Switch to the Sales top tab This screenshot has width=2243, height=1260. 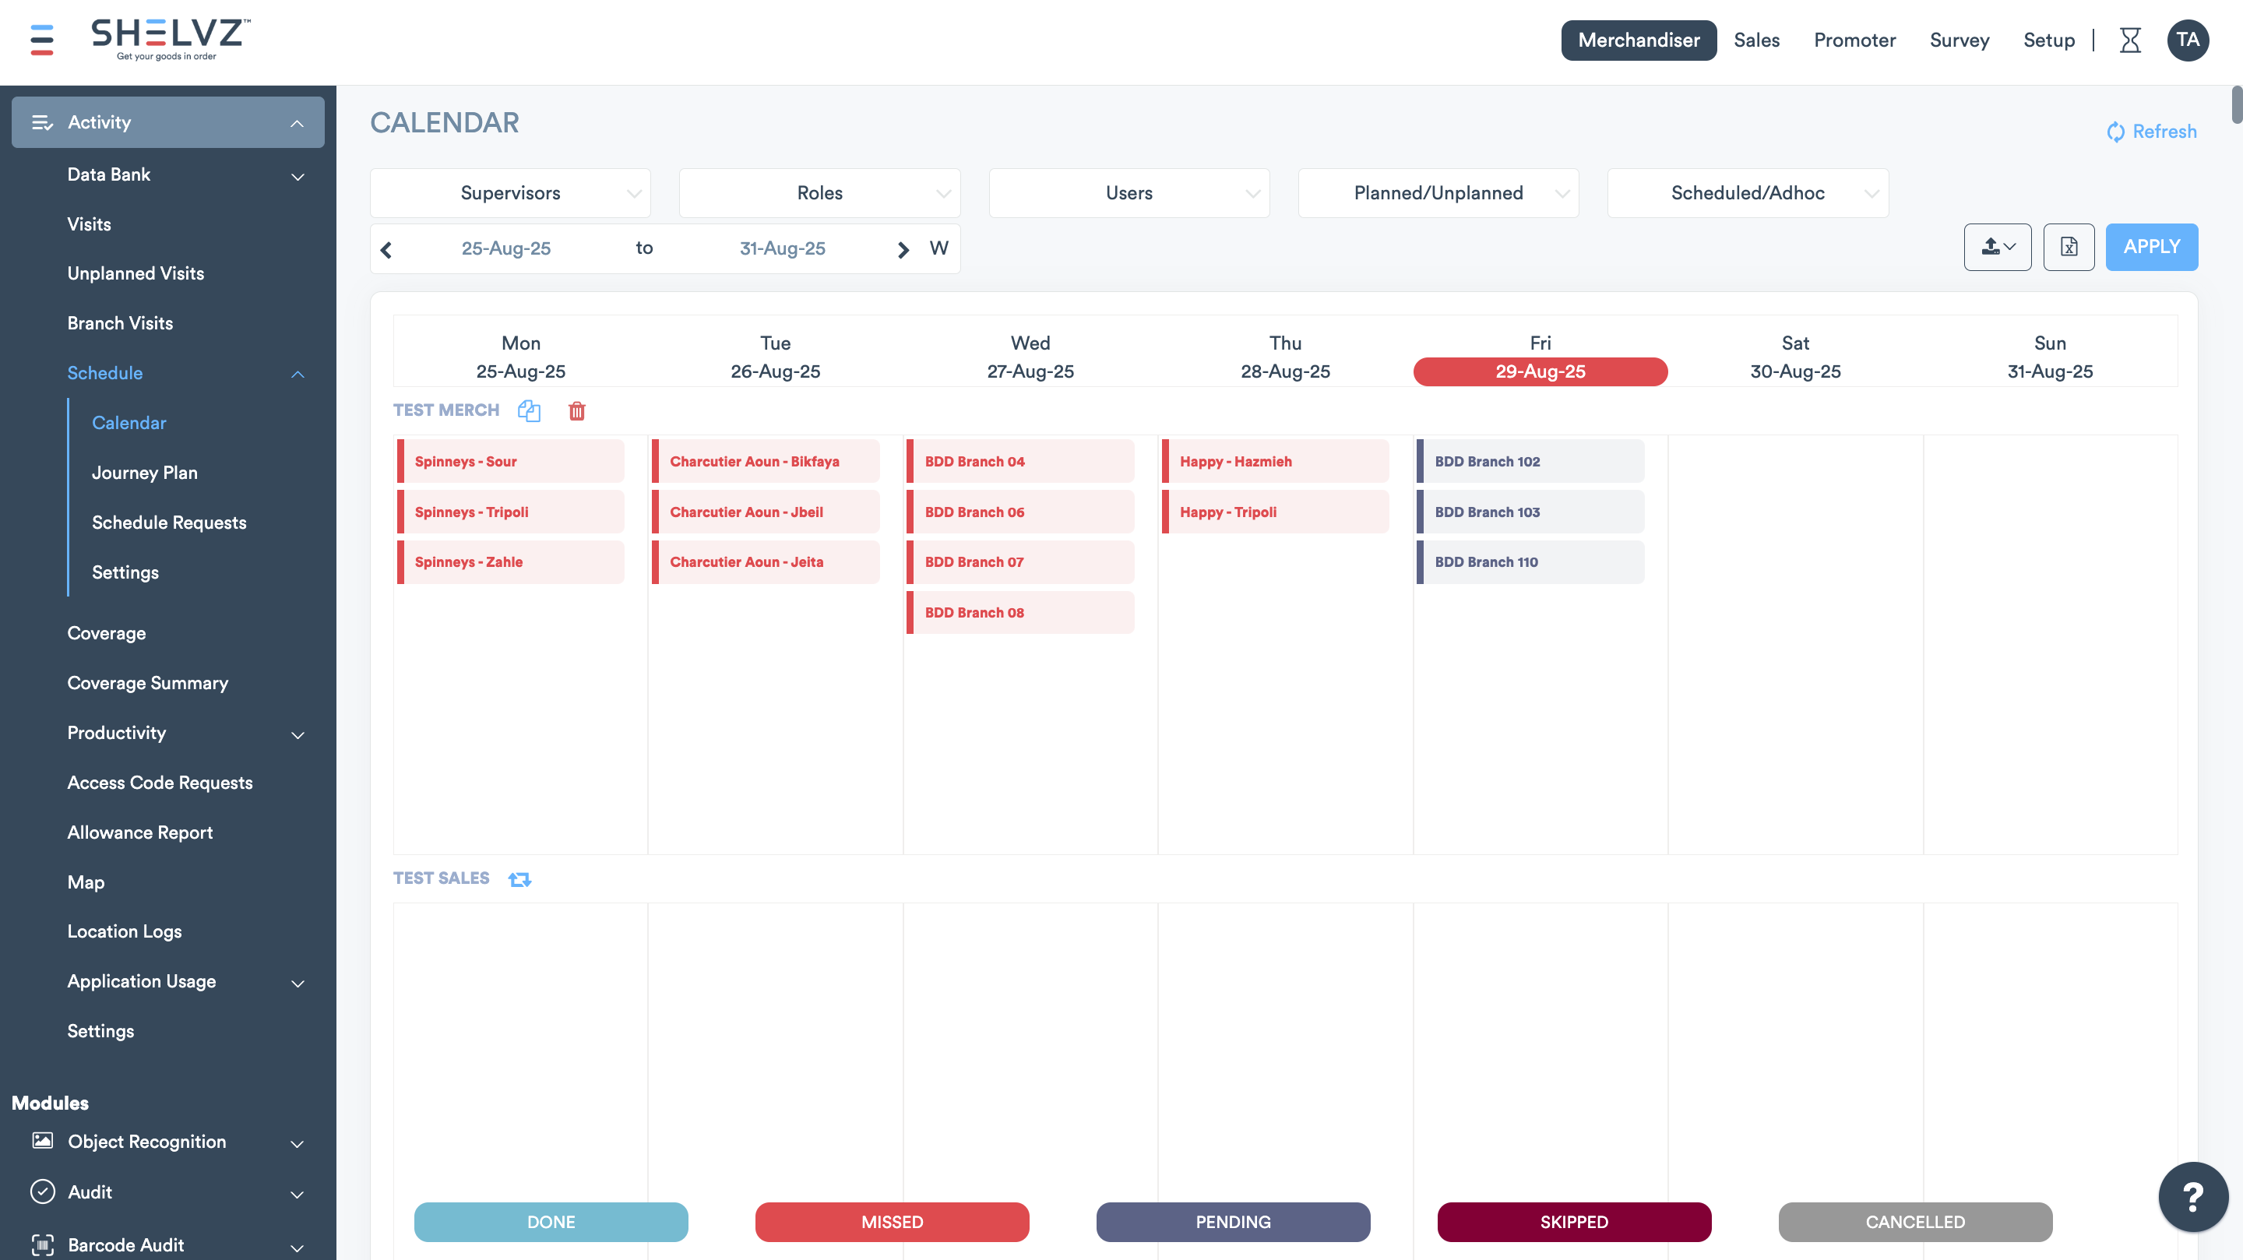pos(1755,40)
